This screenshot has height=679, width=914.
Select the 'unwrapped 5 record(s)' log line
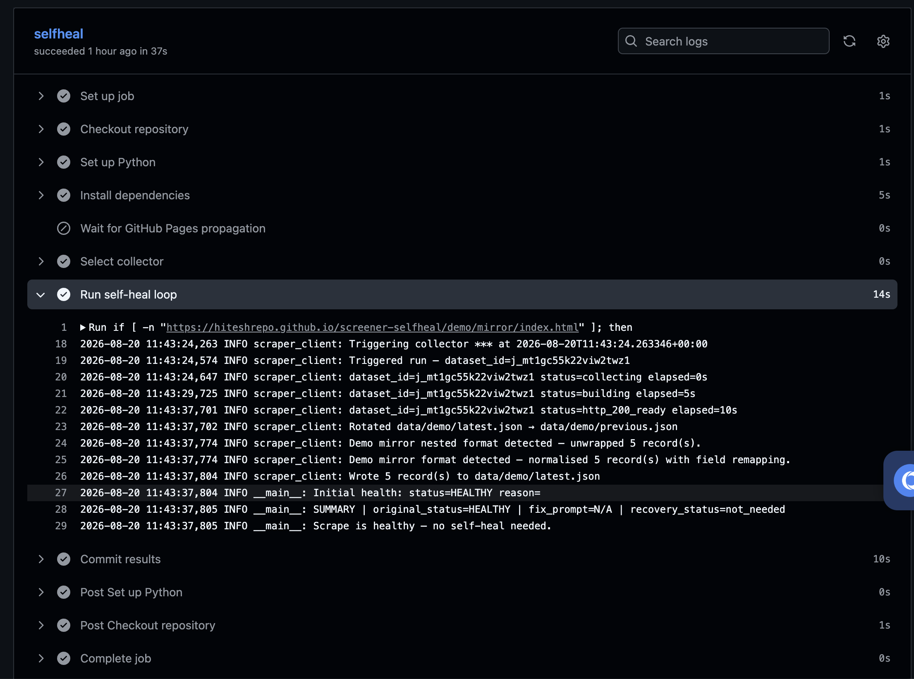[391, 443]
